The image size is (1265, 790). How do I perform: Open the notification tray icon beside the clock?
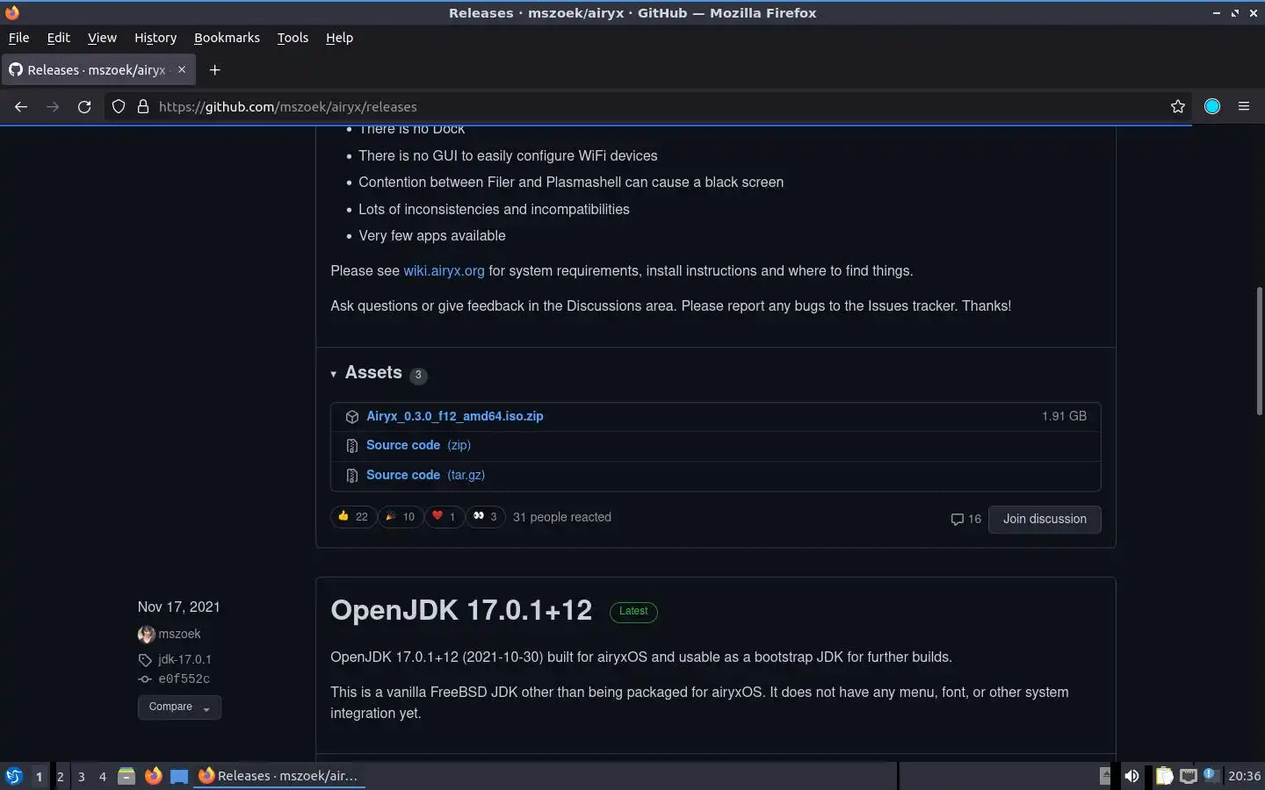(x=1211, y=776)
